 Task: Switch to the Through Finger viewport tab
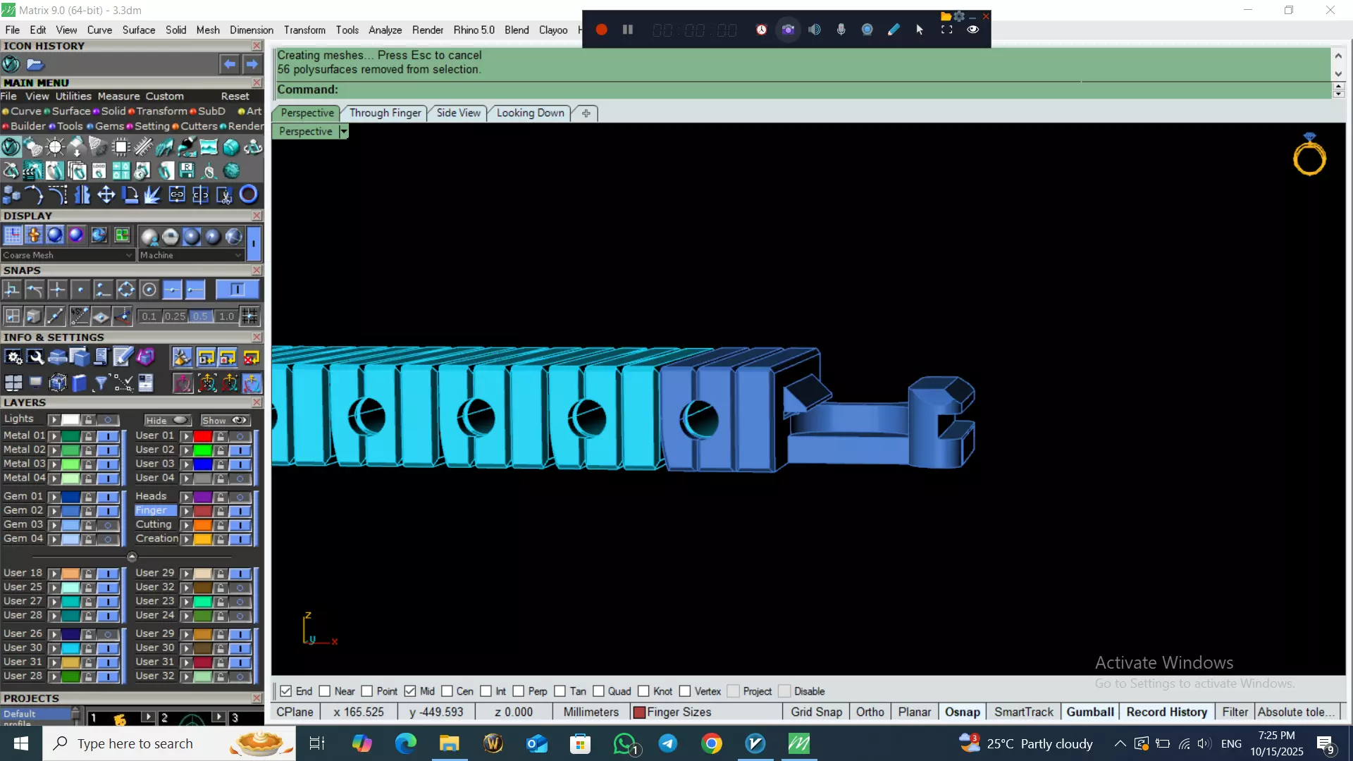point(385,113)
